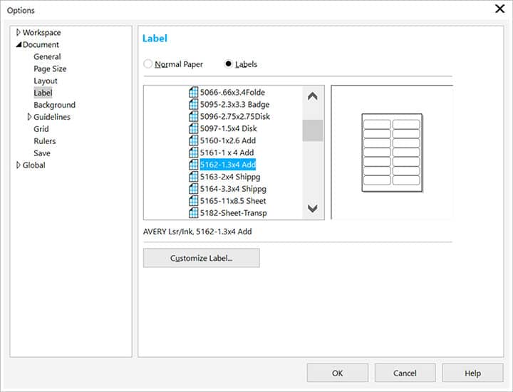
Task: Choose 5161-1 x 4 Add label type
Action: [227, 153]
